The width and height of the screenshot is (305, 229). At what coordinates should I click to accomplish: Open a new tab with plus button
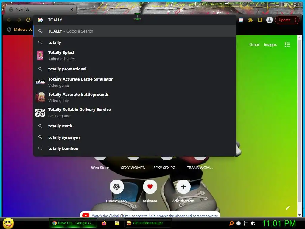[83, 9]
